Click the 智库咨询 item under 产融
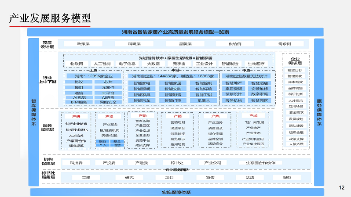351x197 pixels. (x=143, y=121)
